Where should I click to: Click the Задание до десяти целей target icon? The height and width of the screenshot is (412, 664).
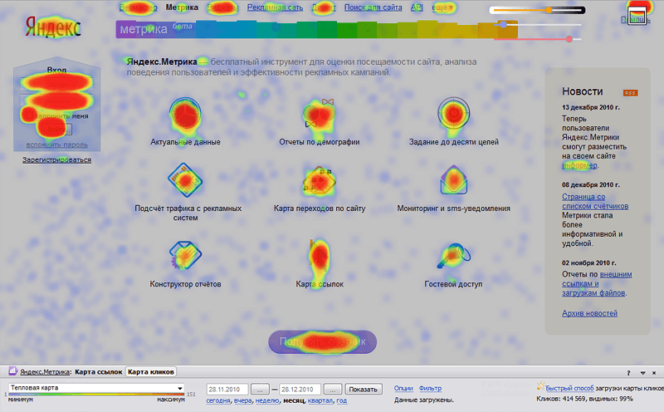tap(453, 113)
